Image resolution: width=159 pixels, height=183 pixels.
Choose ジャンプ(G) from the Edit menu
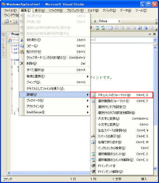[x=55, y=82]
